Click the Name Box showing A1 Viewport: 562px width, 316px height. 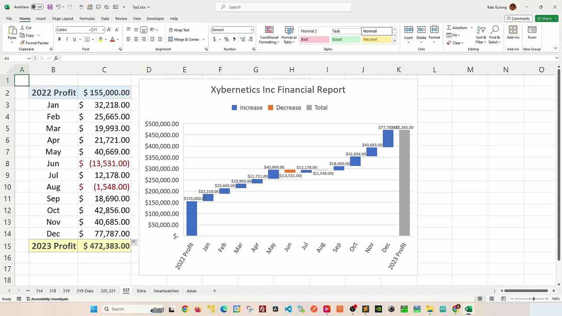tap(17, 58)
